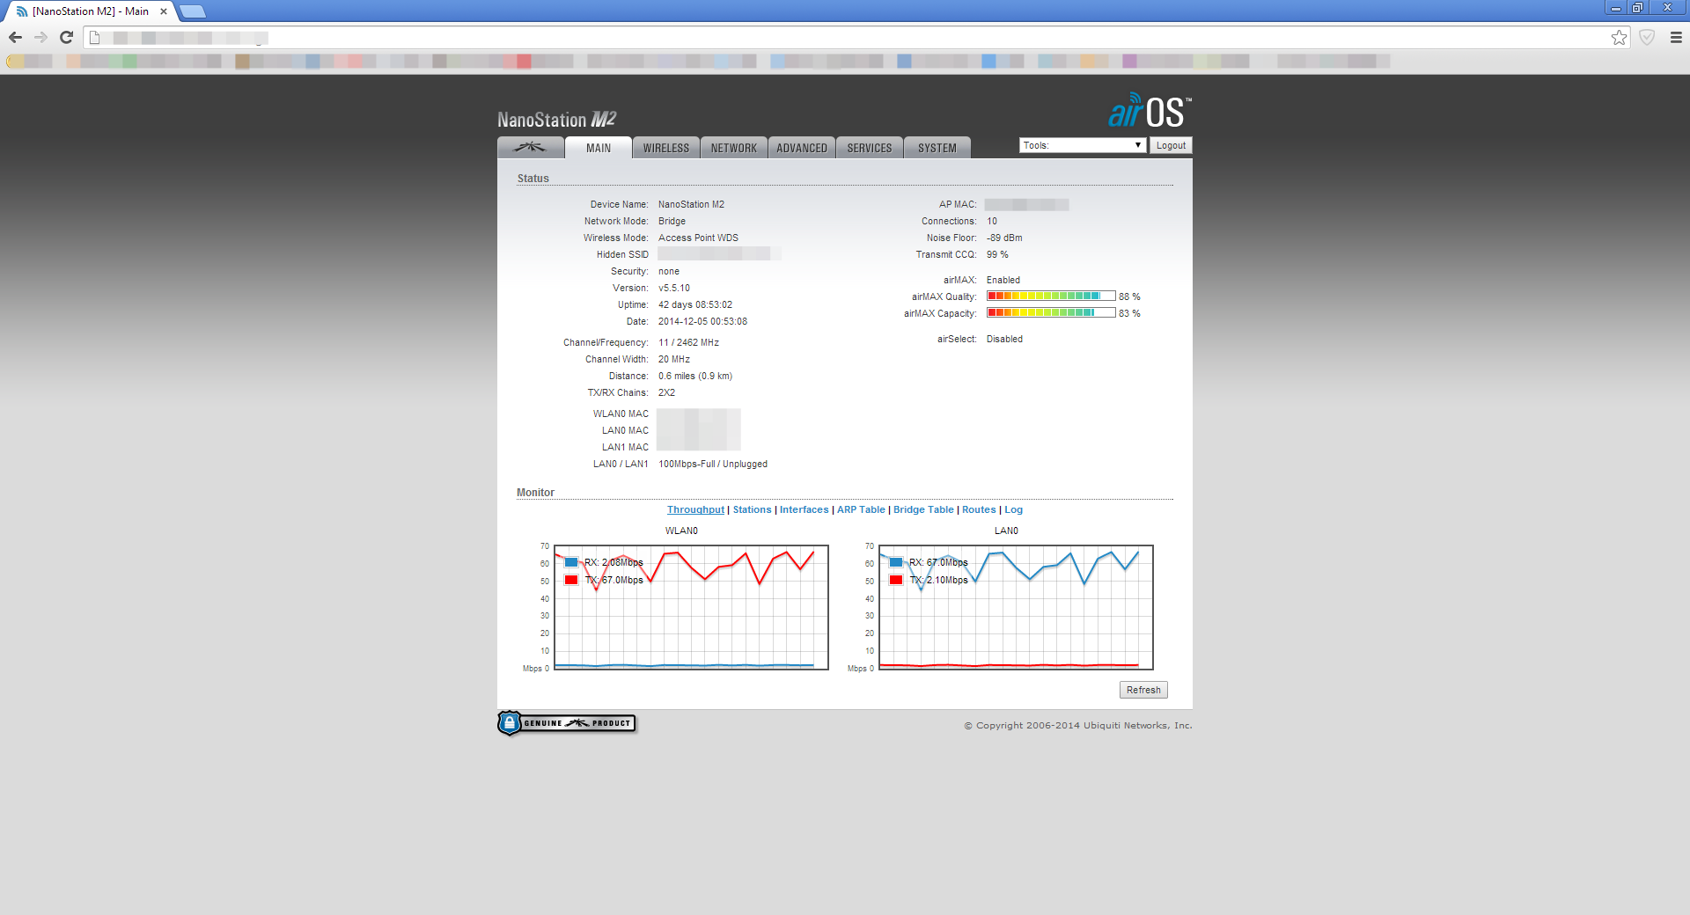Switch to the MAIN tab

(599, 148)
